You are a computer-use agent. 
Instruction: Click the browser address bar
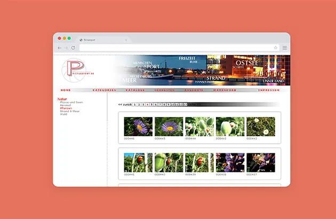click(x=176, y=48)
